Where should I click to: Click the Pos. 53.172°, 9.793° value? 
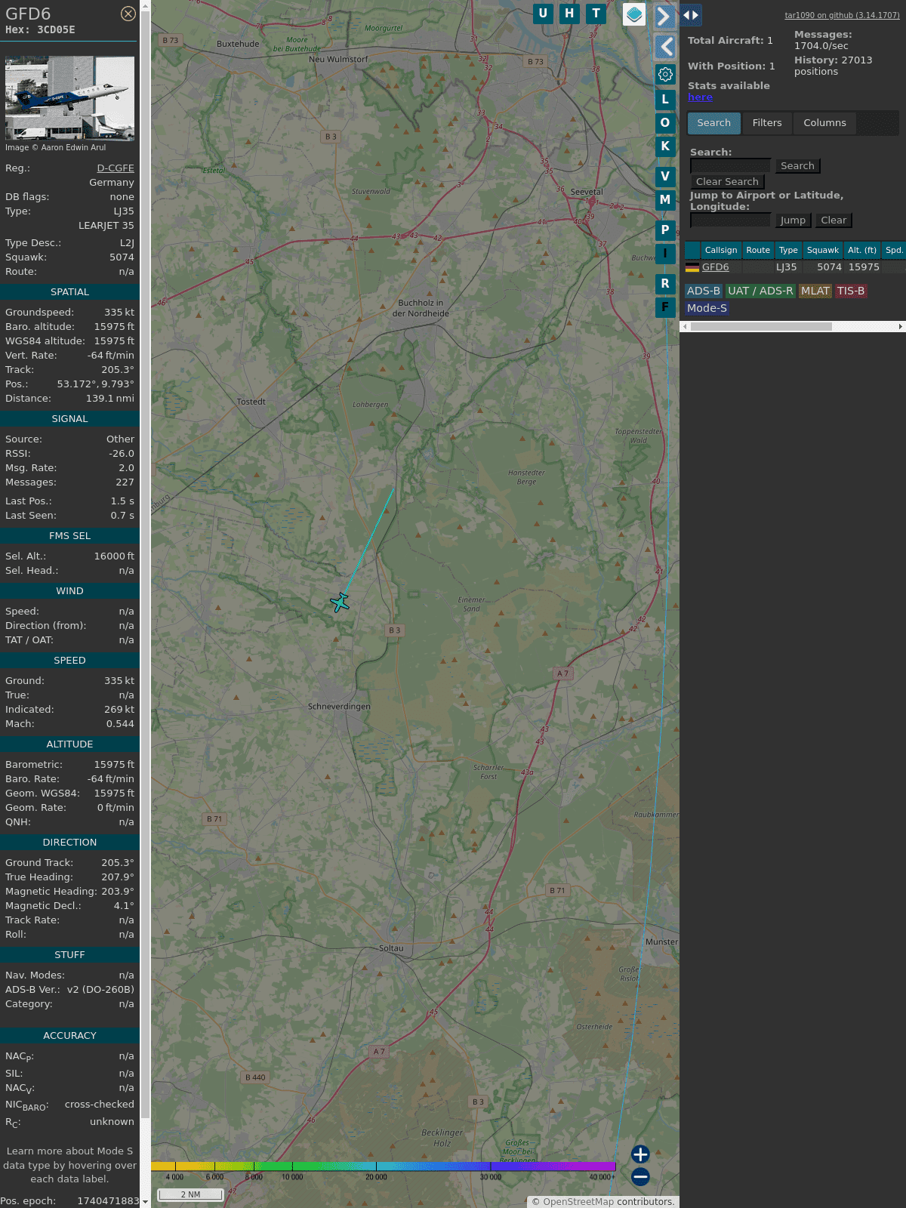pos(95,384)
